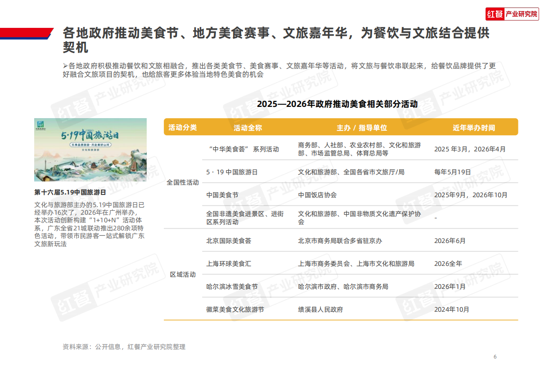Select the slide title starting 各地政府推动美食节
This screenshot has height=371, width=558.
point(276,40)
